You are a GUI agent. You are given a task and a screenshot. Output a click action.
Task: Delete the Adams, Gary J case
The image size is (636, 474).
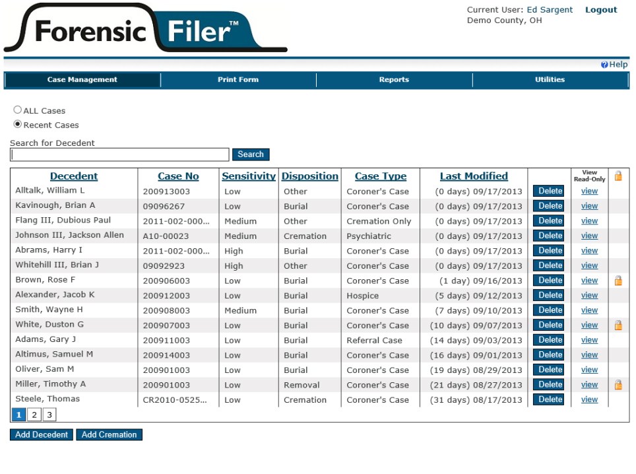549,340
